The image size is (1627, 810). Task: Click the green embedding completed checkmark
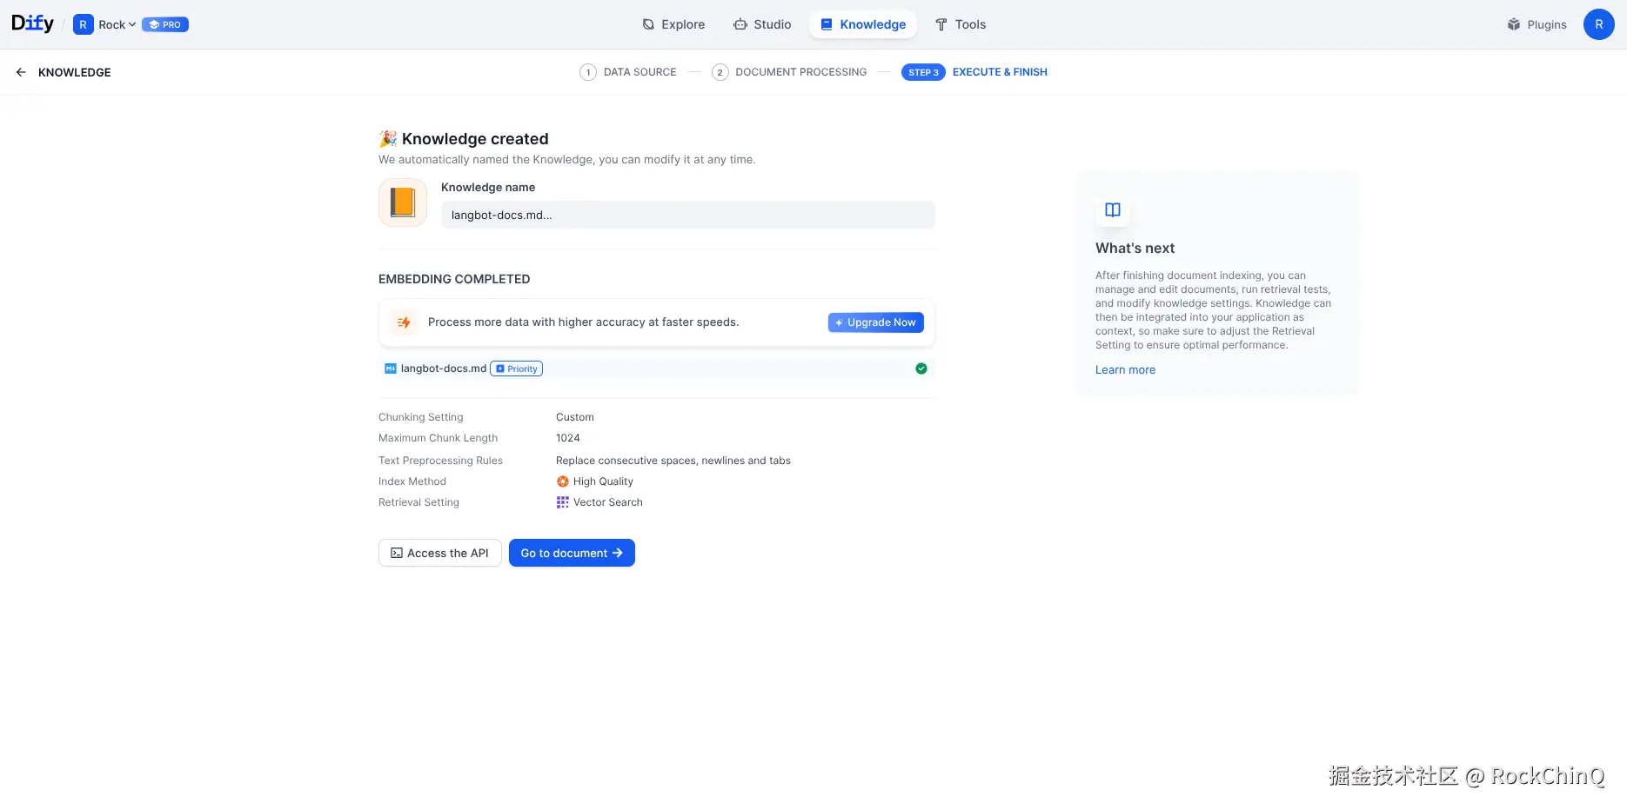click(x=921, y=368)
